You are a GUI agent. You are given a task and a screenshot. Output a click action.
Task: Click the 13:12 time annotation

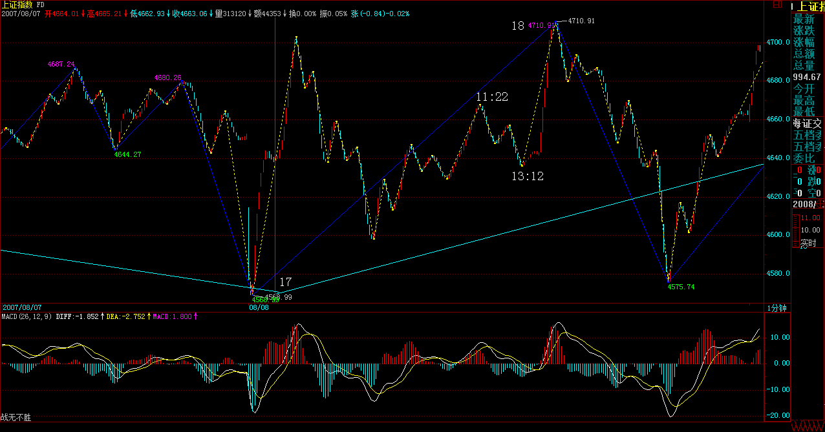[x=528, y=176]
